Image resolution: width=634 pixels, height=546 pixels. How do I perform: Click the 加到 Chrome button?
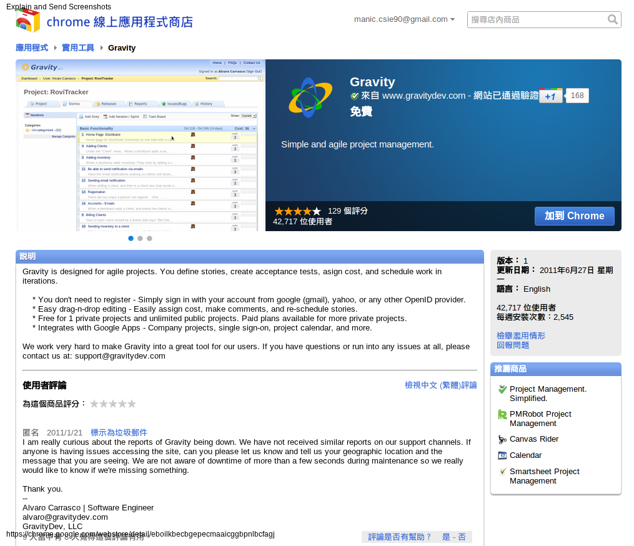click(x=574, y=216)
